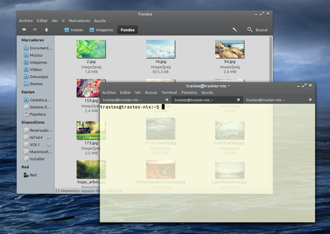
Task: Open Red network location in sidebar
Action: point(30,175)
